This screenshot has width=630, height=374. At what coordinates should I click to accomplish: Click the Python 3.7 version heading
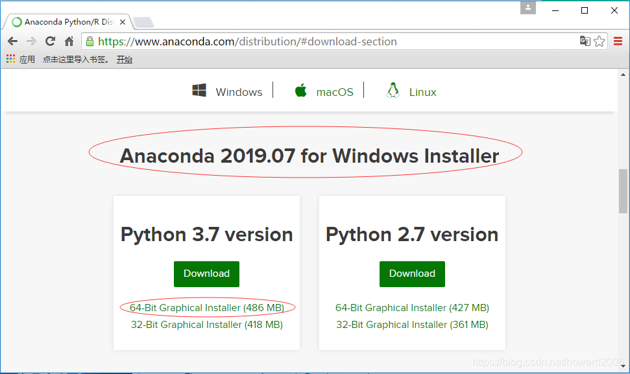pos(206,235)
